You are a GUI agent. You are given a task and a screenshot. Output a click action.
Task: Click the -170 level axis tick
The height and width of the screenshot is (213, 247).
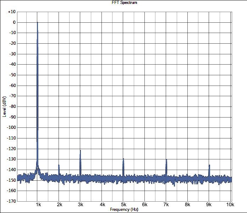click(x=11, y=201)
